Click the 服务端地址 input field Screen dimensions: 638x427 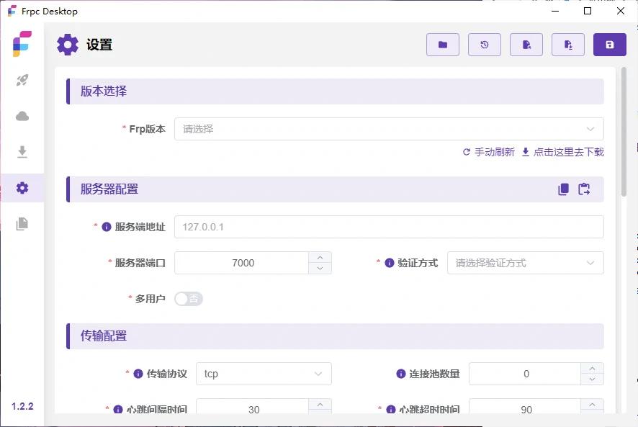389,227
